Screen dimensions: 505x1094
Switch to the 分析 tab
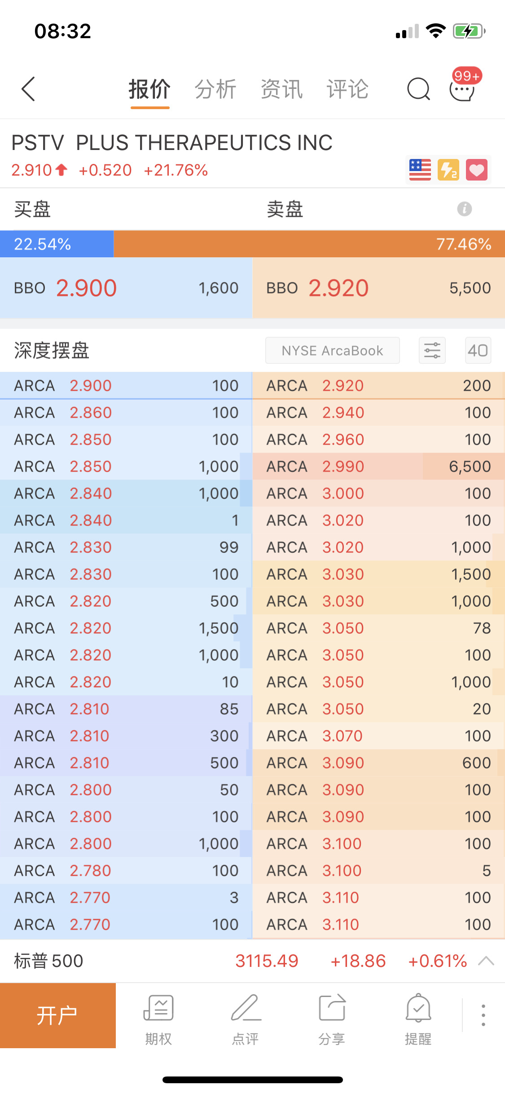click(215, 89)
